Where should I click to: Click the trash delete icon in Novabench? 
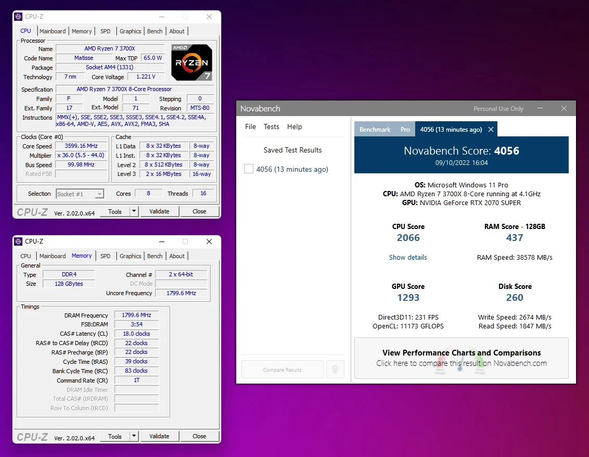click(x=335, y=370)
